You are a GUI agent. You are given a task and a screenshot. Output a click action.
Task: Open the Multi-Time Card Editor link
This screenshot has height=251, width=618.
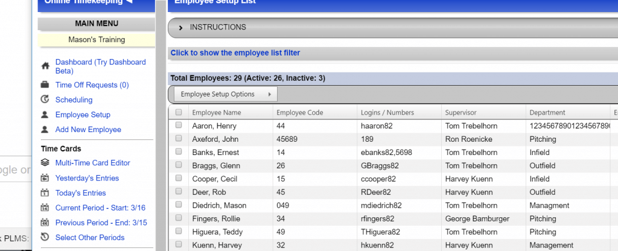92,163
